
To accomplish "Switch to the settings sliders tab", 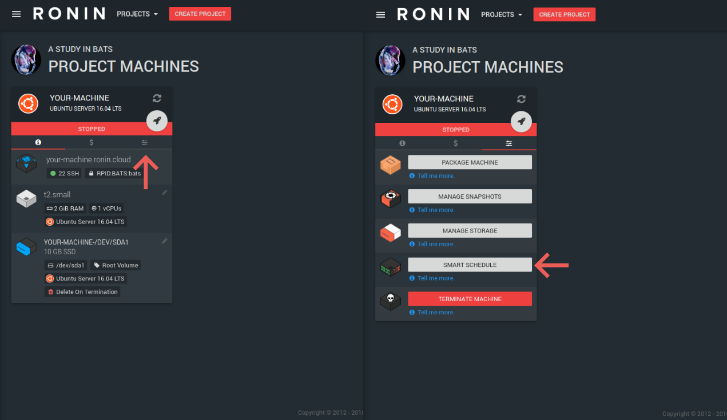I will [x=145, y=142].
